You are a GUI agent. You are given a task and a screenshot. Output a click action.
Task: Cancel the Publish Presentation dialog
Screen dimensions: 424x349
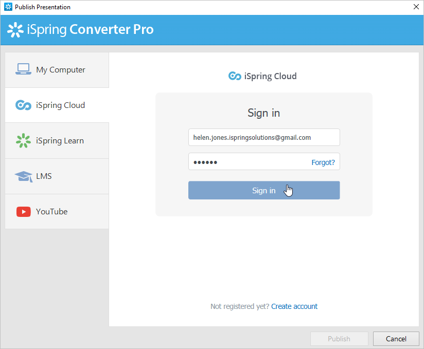pyautogui.click(x=396, y=339)
